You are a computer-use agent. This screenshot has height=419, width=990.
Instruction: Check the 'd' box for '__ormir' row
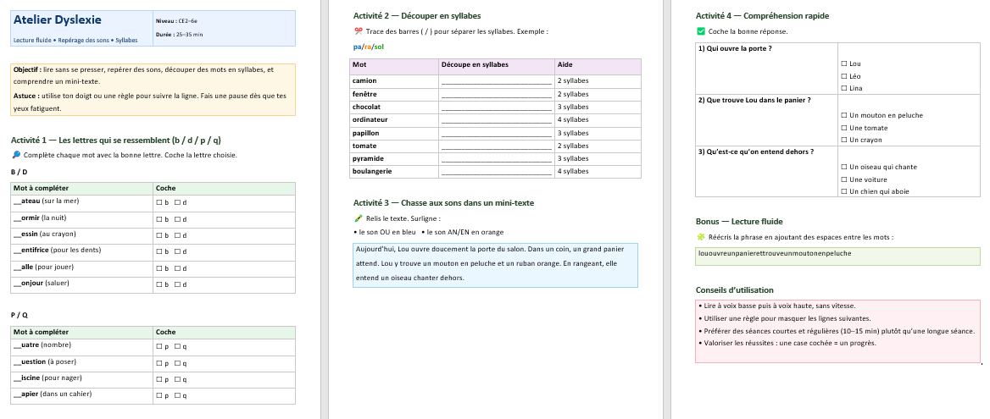(178, 218)
